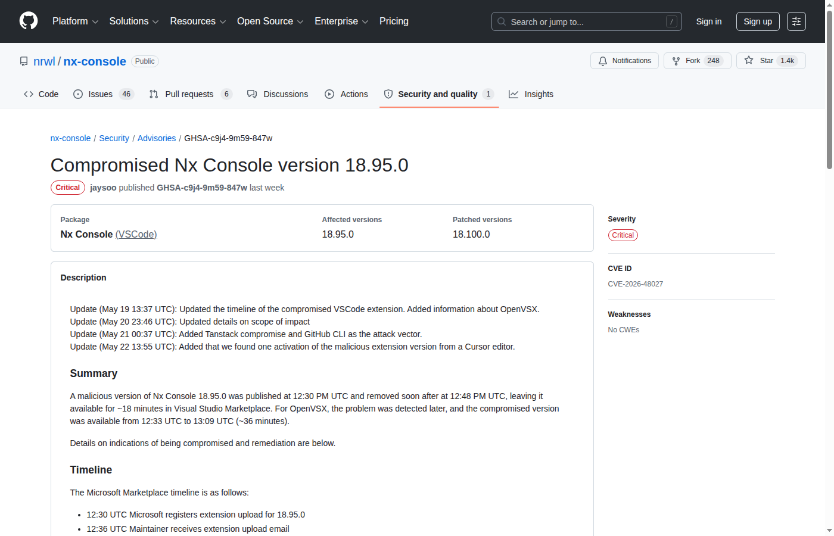Click the scrollbar down arrow
834x536 pixels.
pyautogui.click(x=829, y=531)
